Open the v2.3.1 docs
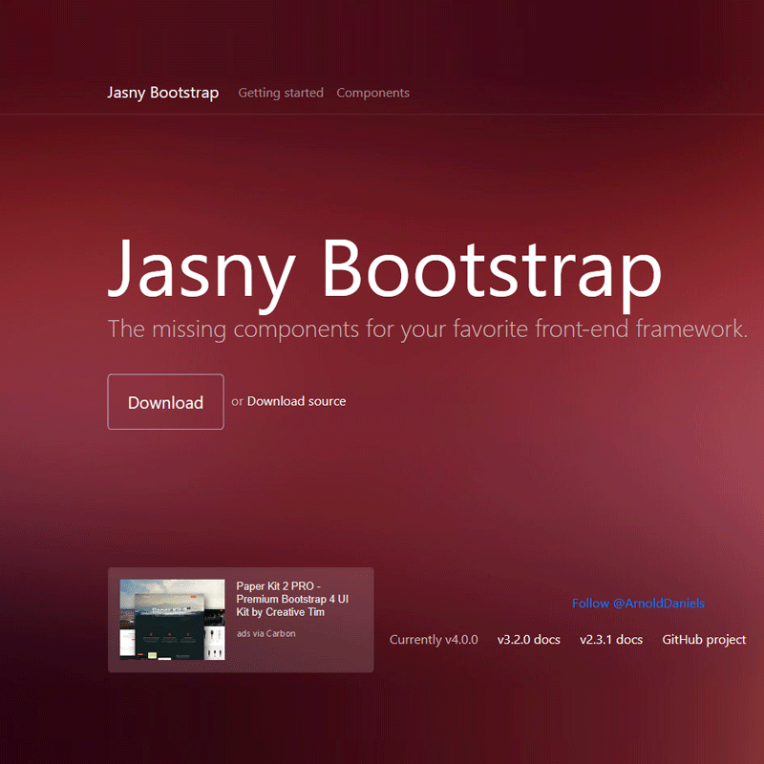 pos(610,640)
